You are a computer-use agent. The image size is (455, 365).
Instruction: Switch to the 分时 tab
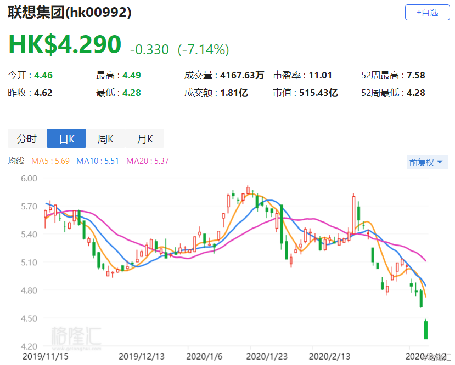tap(27, 139)
